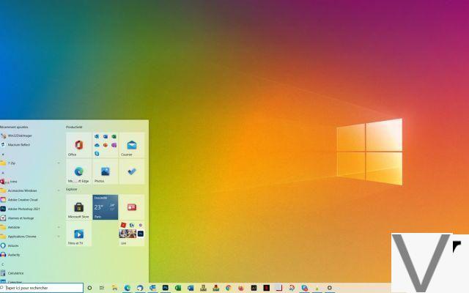Viewport: 469px width, 293px height.
Task: Open Excel from the taskbar
Action: point(177,288)
